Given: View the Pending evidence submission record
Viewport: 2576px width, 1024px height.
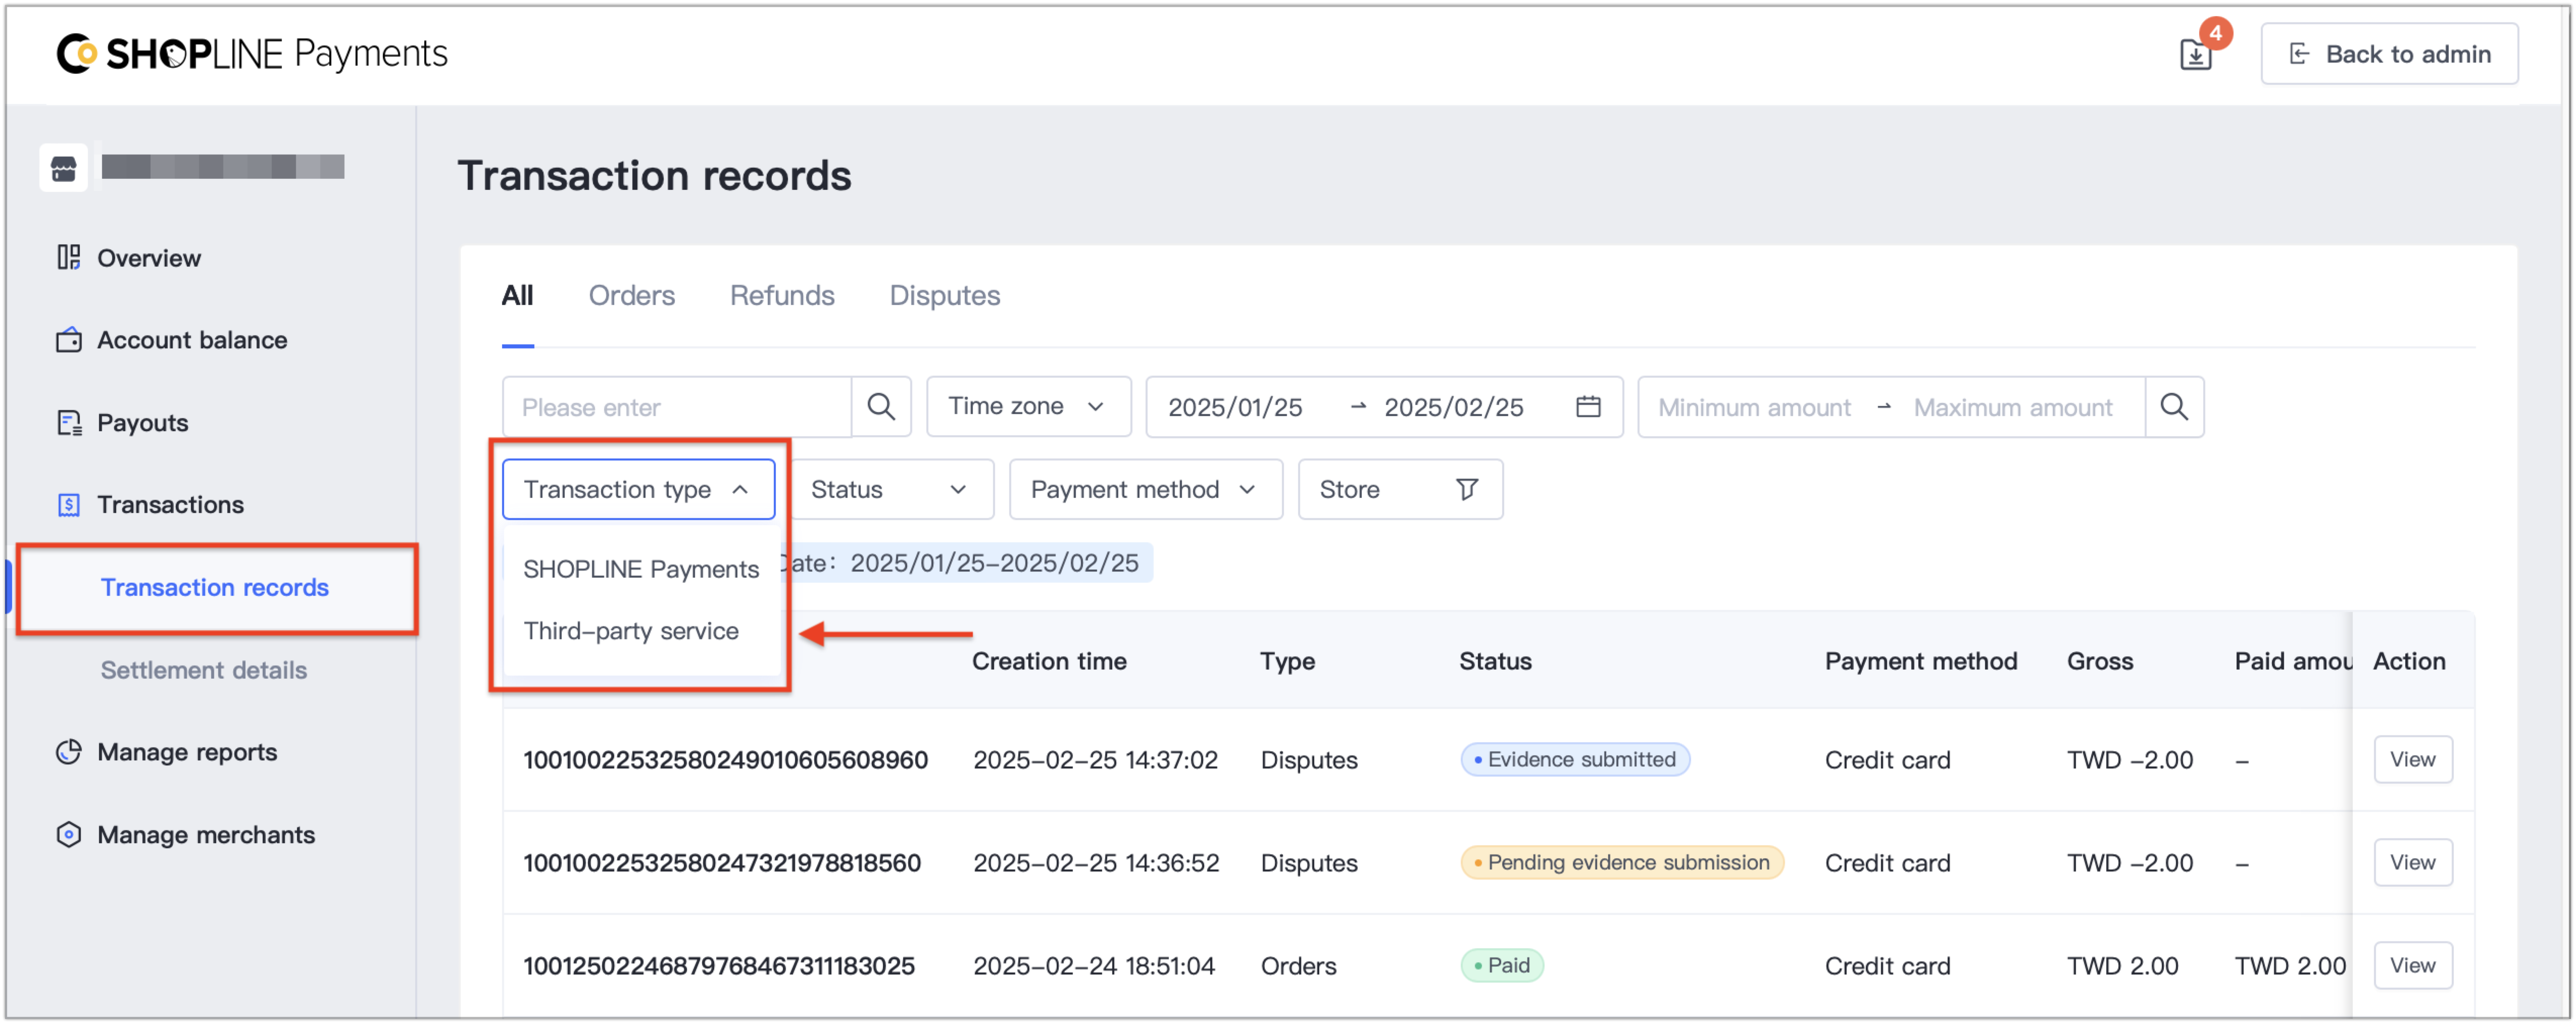Looking at the screenshot, I should click(x=2412, y=863).
